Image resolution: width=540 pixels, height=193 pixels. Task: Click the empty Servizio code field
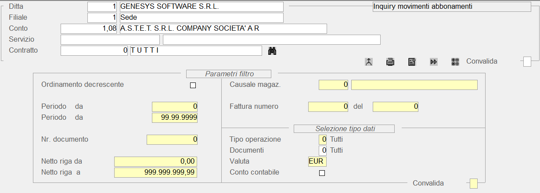click(x=110, y=40)
